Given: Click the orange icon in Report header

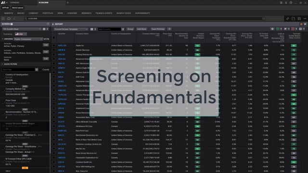Looking at the screenshot, I should click(x=301, y=24).
